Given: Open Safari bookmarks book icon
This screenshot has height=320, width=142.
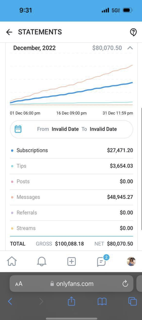Looking at the screenshot, I should 102,302.
